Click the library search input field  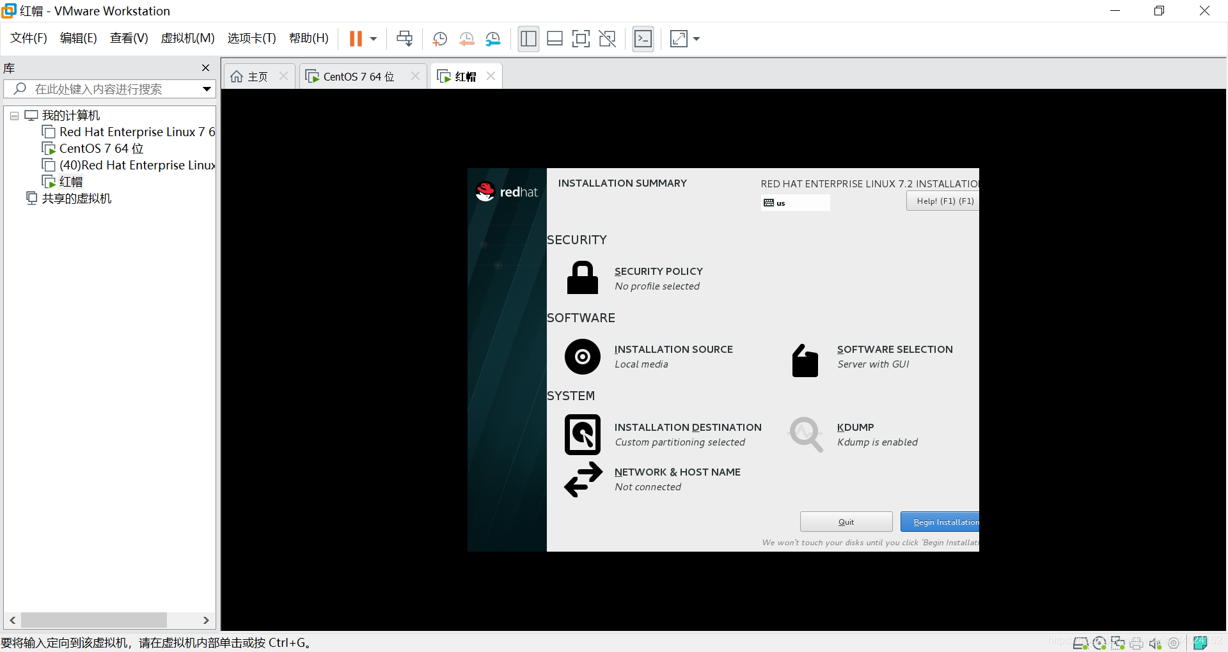tap(109, 89)
